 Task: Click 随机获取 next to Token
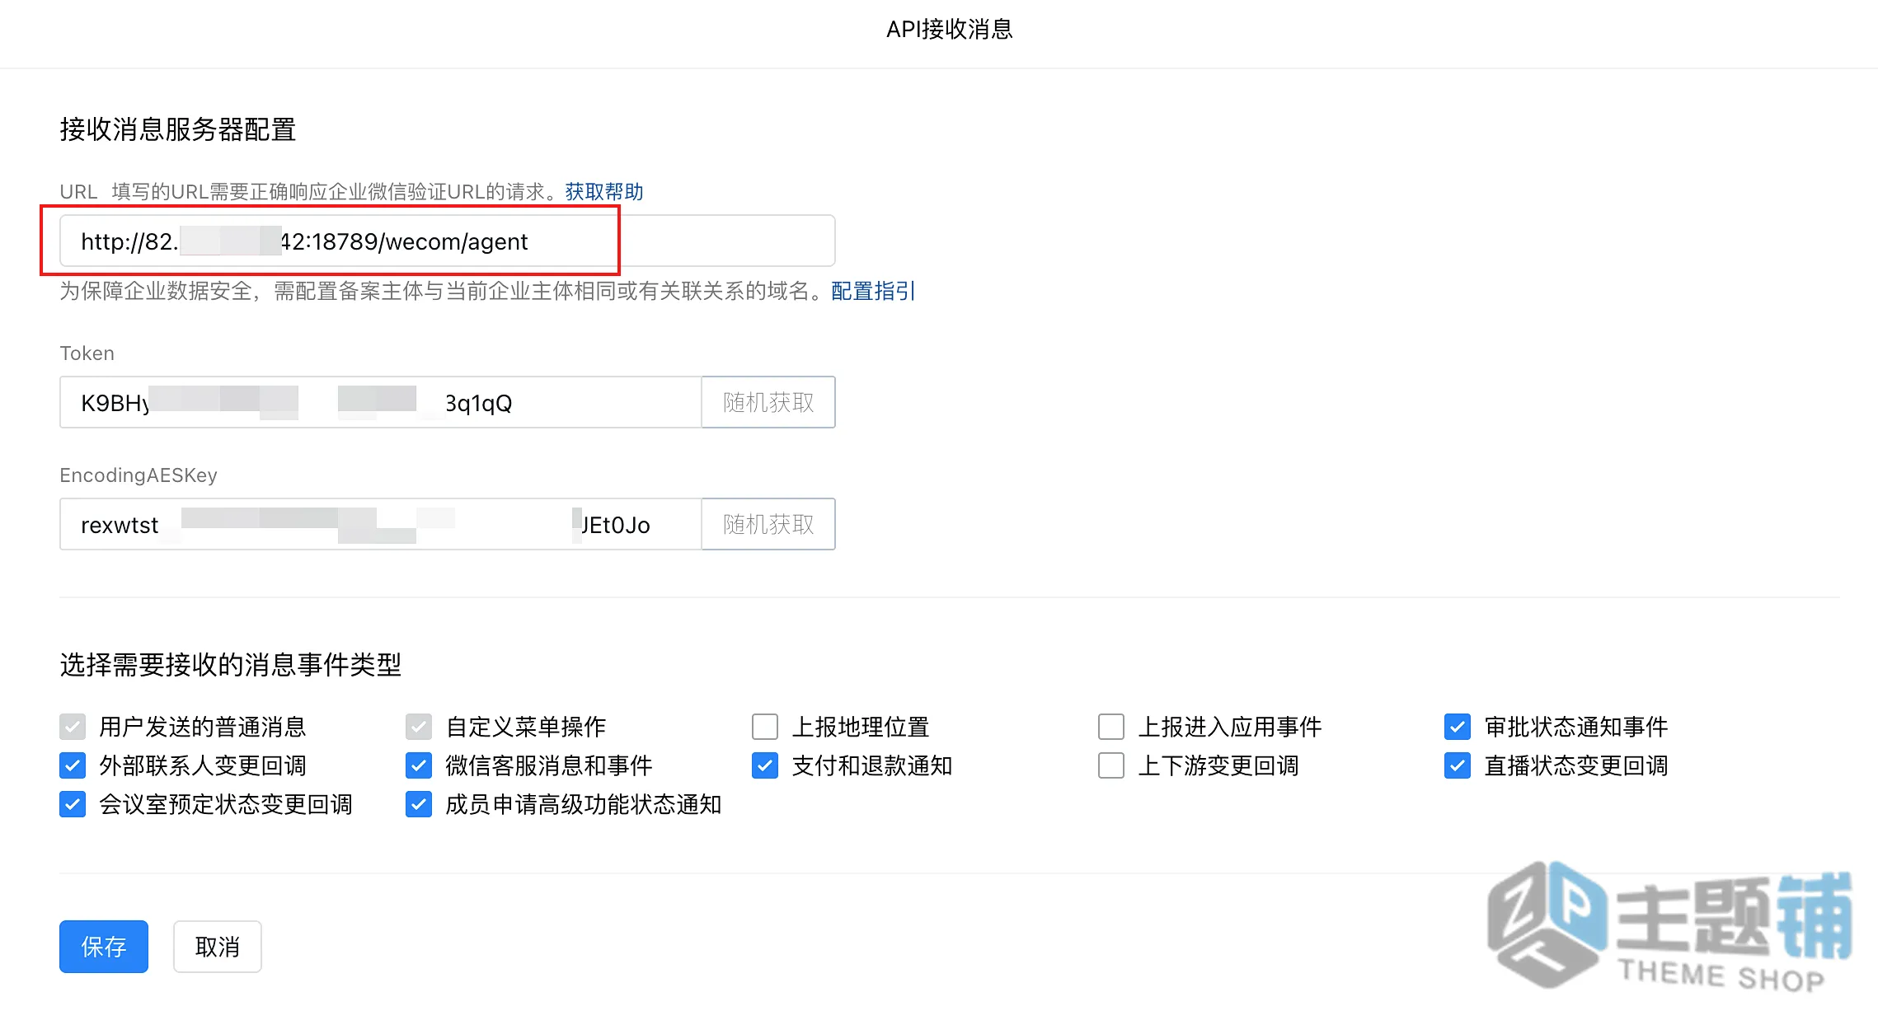pos(768,402)
